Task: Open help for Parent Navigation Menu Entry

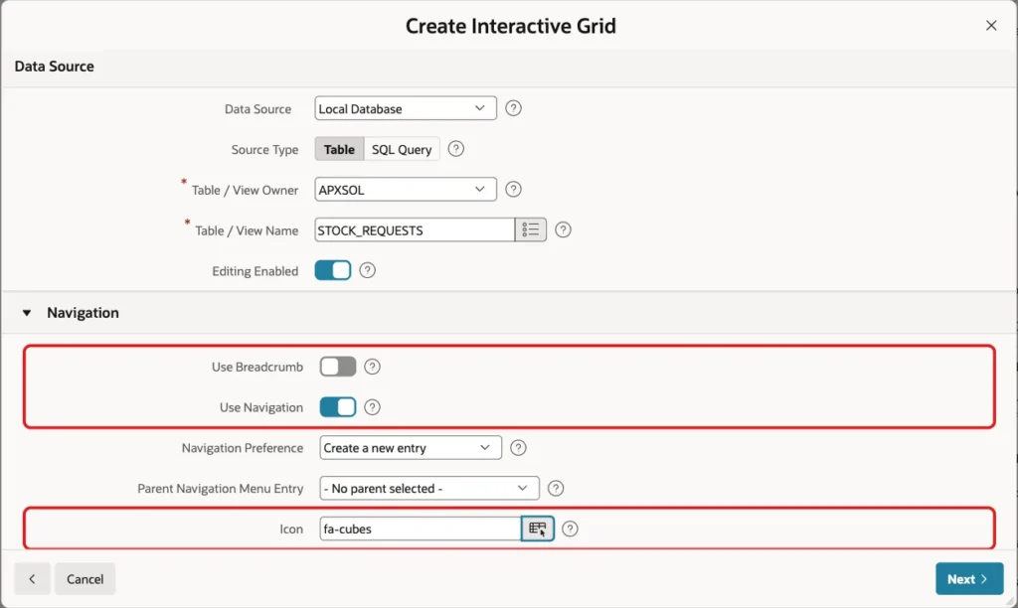Action: (556, 489)
